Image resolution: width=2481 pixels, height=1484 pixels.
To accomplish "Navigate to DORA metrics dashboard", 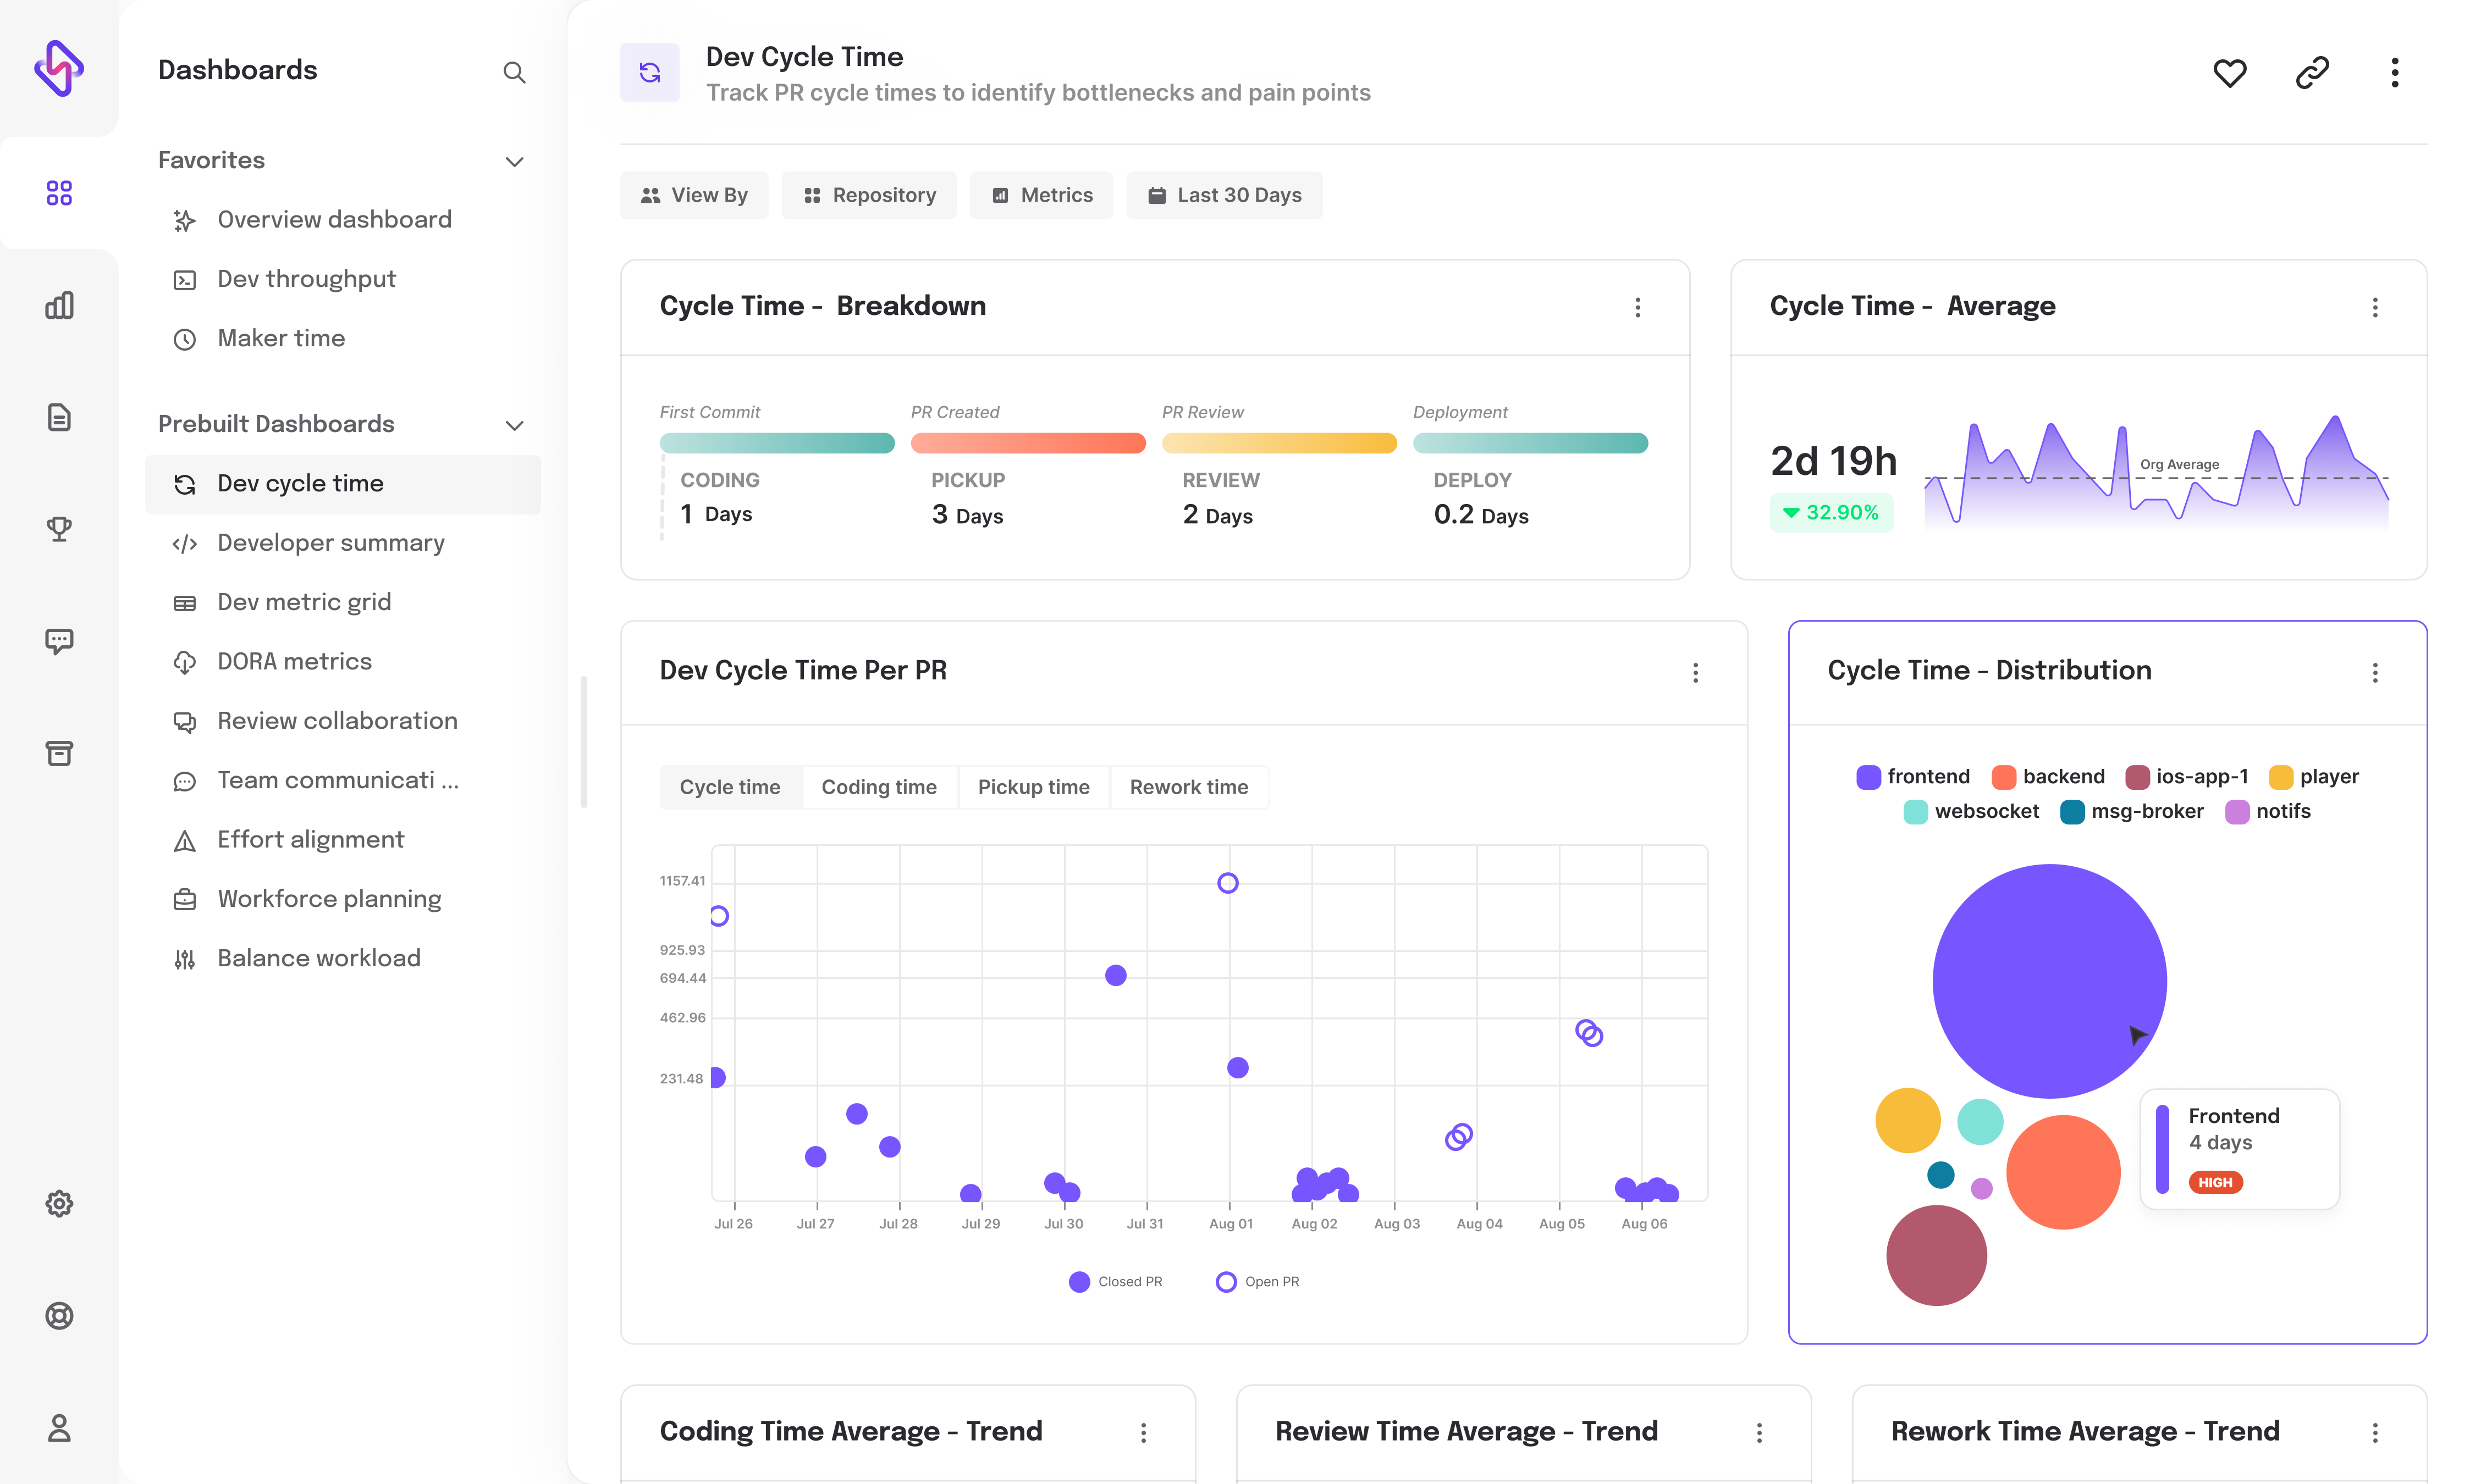I will tap(293, 661).
